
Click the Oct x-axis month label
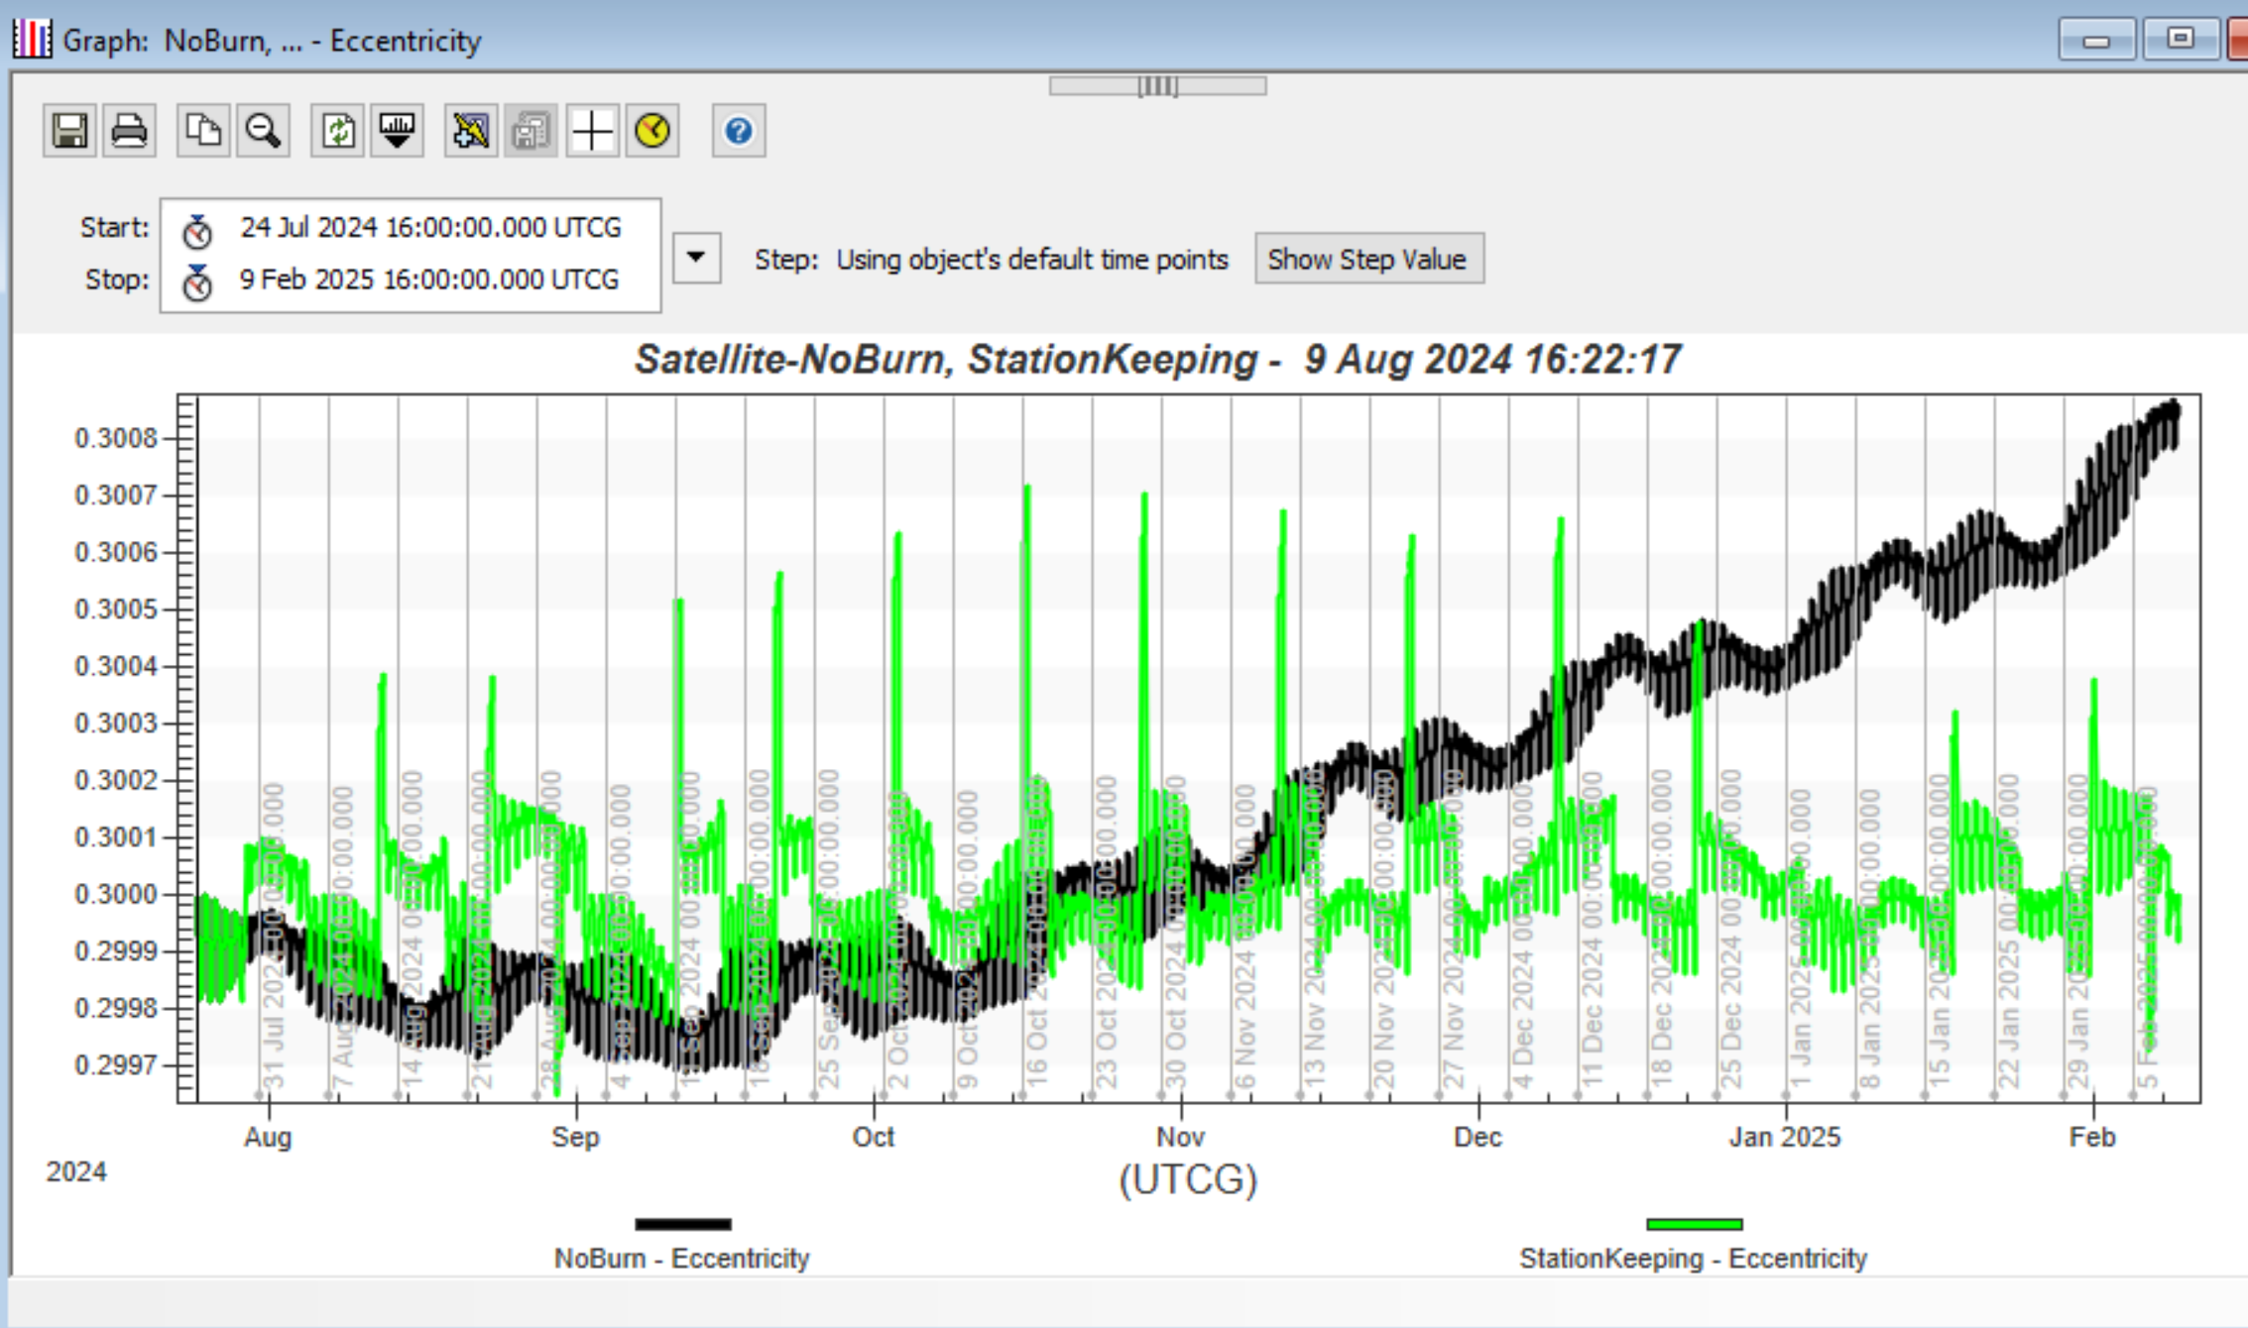click(874, 1137)
